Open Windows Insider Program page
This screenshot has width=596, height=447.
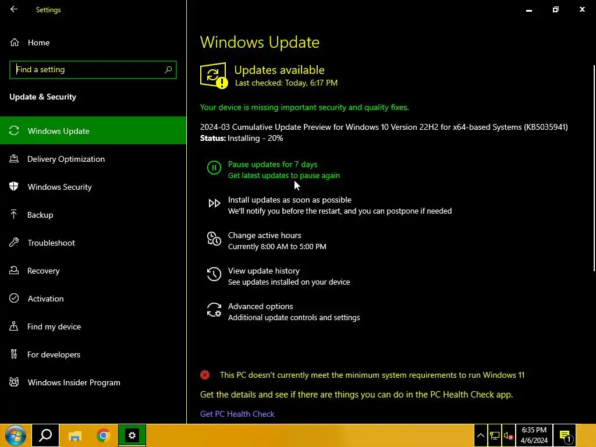coord(93,382)
